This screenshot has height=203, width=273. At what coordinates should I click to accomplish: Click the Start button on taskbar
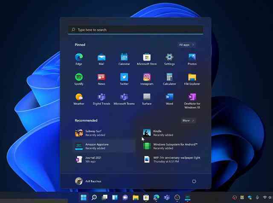coord(84,197)
